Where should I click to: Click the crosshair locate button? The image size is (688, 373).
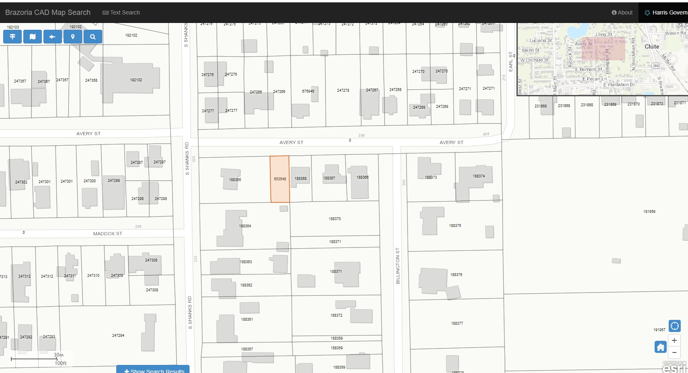[674, 326]
